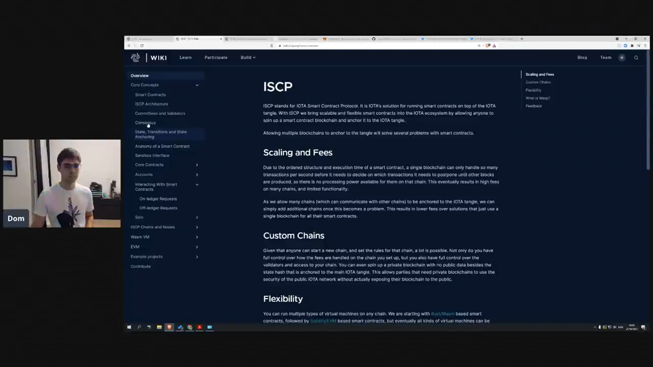Expand the Core Contracts chevron
The width and height of the screenshot is (653, 367).
click(197, 165)
